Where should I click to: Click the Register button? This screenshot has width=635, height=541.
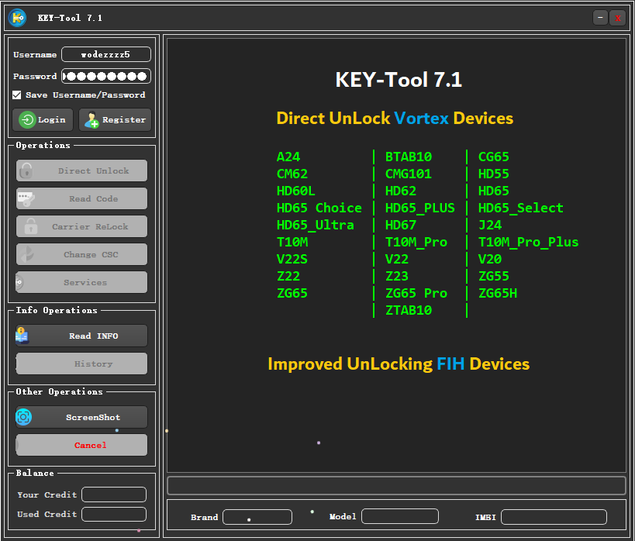click(115, 120)
